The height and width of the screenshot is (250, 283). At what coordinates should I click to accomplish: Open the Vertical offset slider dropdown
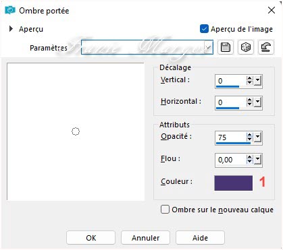[x=258, y=80]
